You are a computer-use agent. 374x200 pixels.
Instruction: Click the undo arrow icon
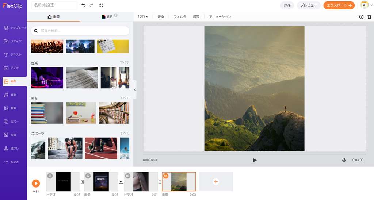pos(83,5)
